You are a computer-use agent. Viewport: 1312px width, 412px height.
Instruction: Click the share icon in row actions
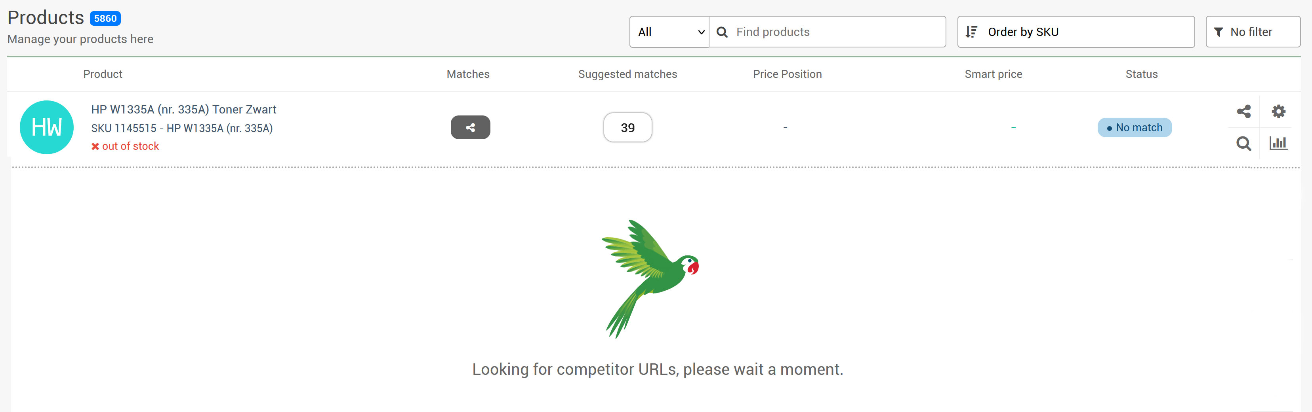click(1243, 112)
